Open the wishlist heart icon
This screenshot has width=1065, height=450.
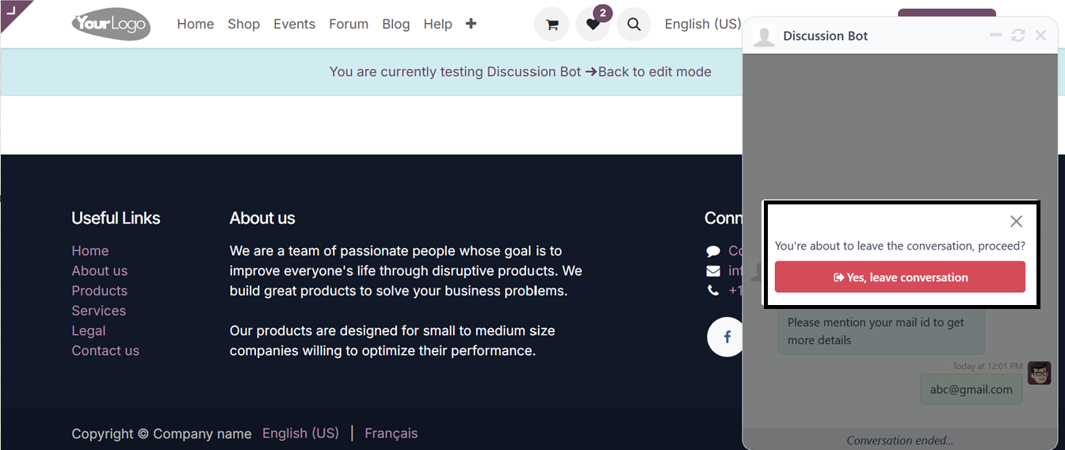(x=593, y=25)
